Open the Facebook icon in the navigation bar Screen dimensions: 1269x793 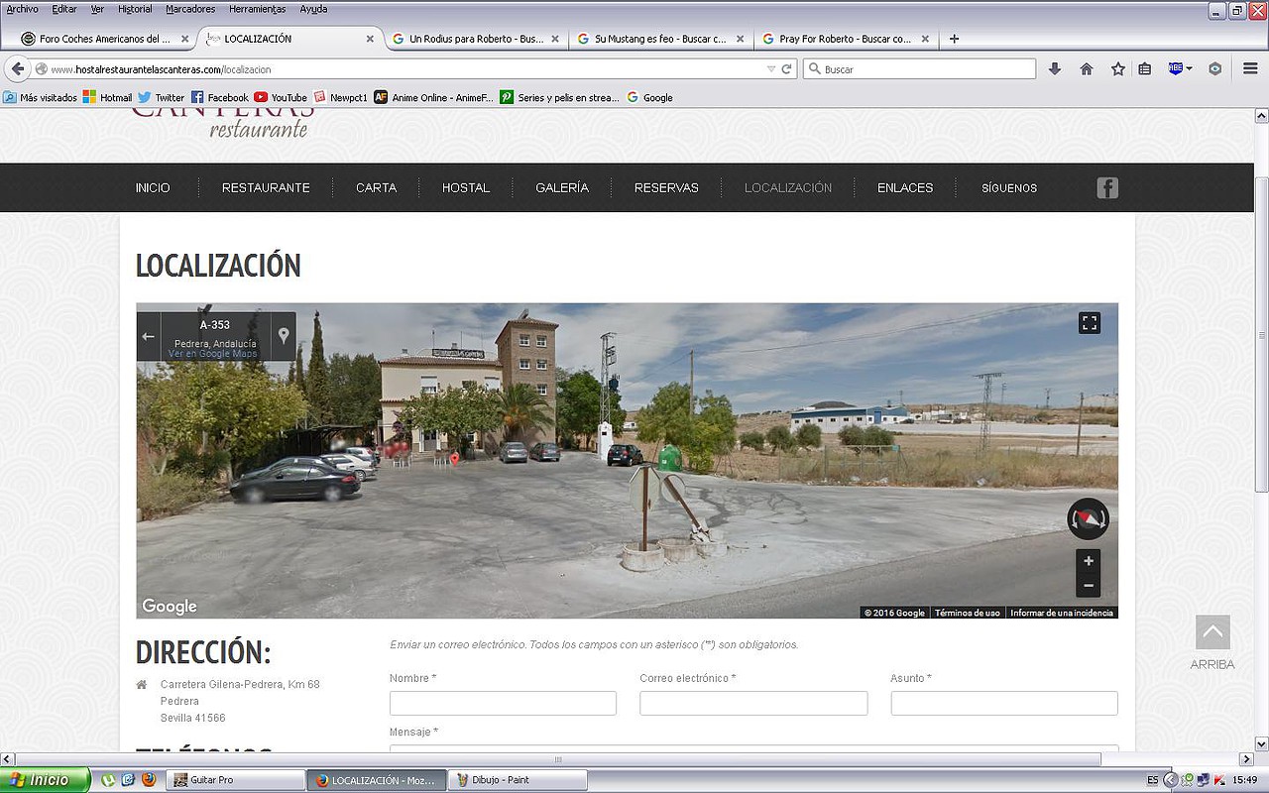pyautogui.click(x=1107, y=187)
